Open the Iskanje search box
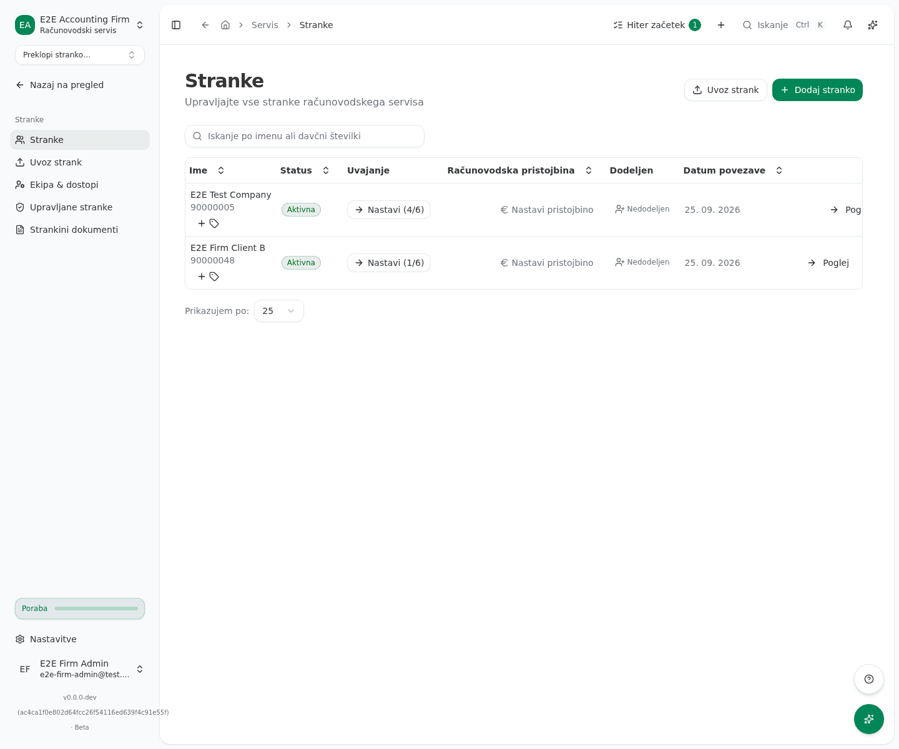The height and width of the screenshot is (749, 899). 784,25
